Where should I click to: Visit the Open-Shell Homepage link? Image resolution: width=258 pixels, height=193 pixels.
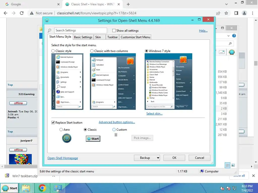click(x=63, y=158)
